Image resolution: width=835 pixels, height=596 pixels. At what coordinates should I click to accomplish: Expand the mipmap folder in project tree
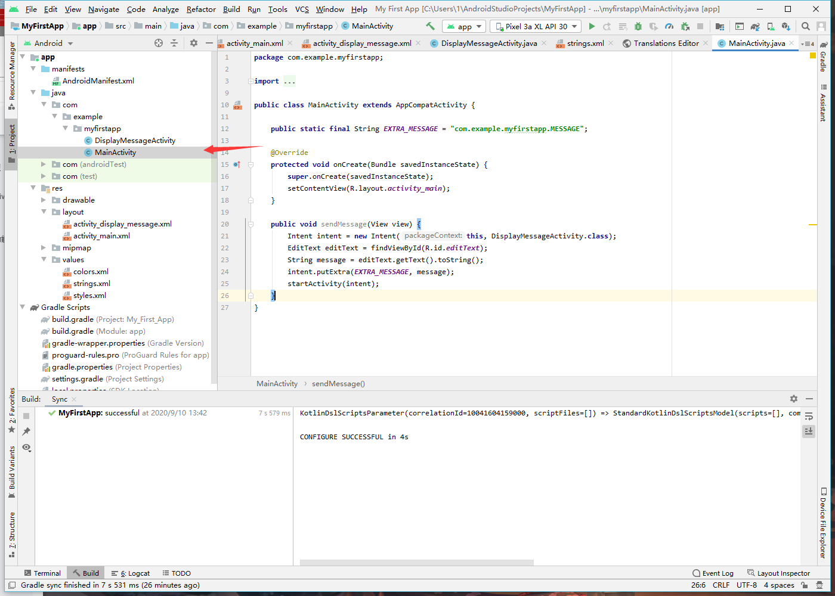44,248
